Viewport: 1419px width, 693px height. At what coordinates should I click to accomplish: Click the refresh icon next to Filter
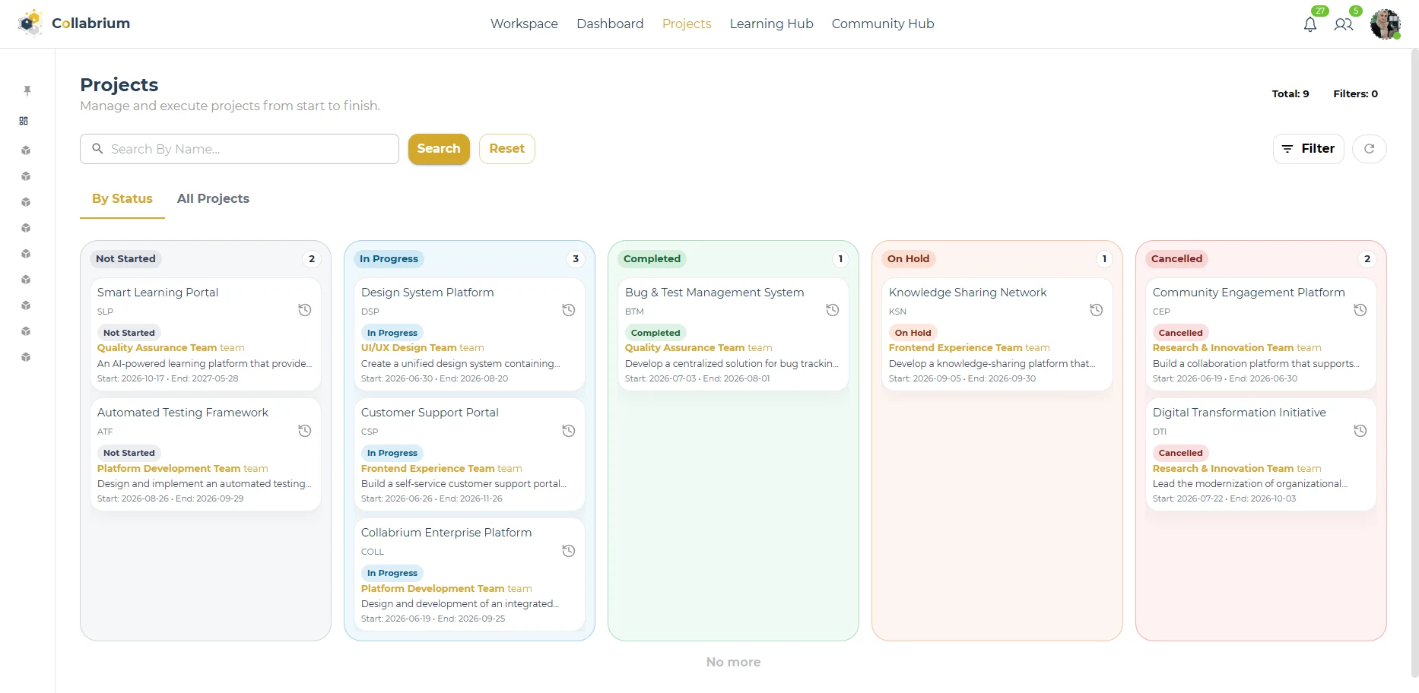point(1369,149)
